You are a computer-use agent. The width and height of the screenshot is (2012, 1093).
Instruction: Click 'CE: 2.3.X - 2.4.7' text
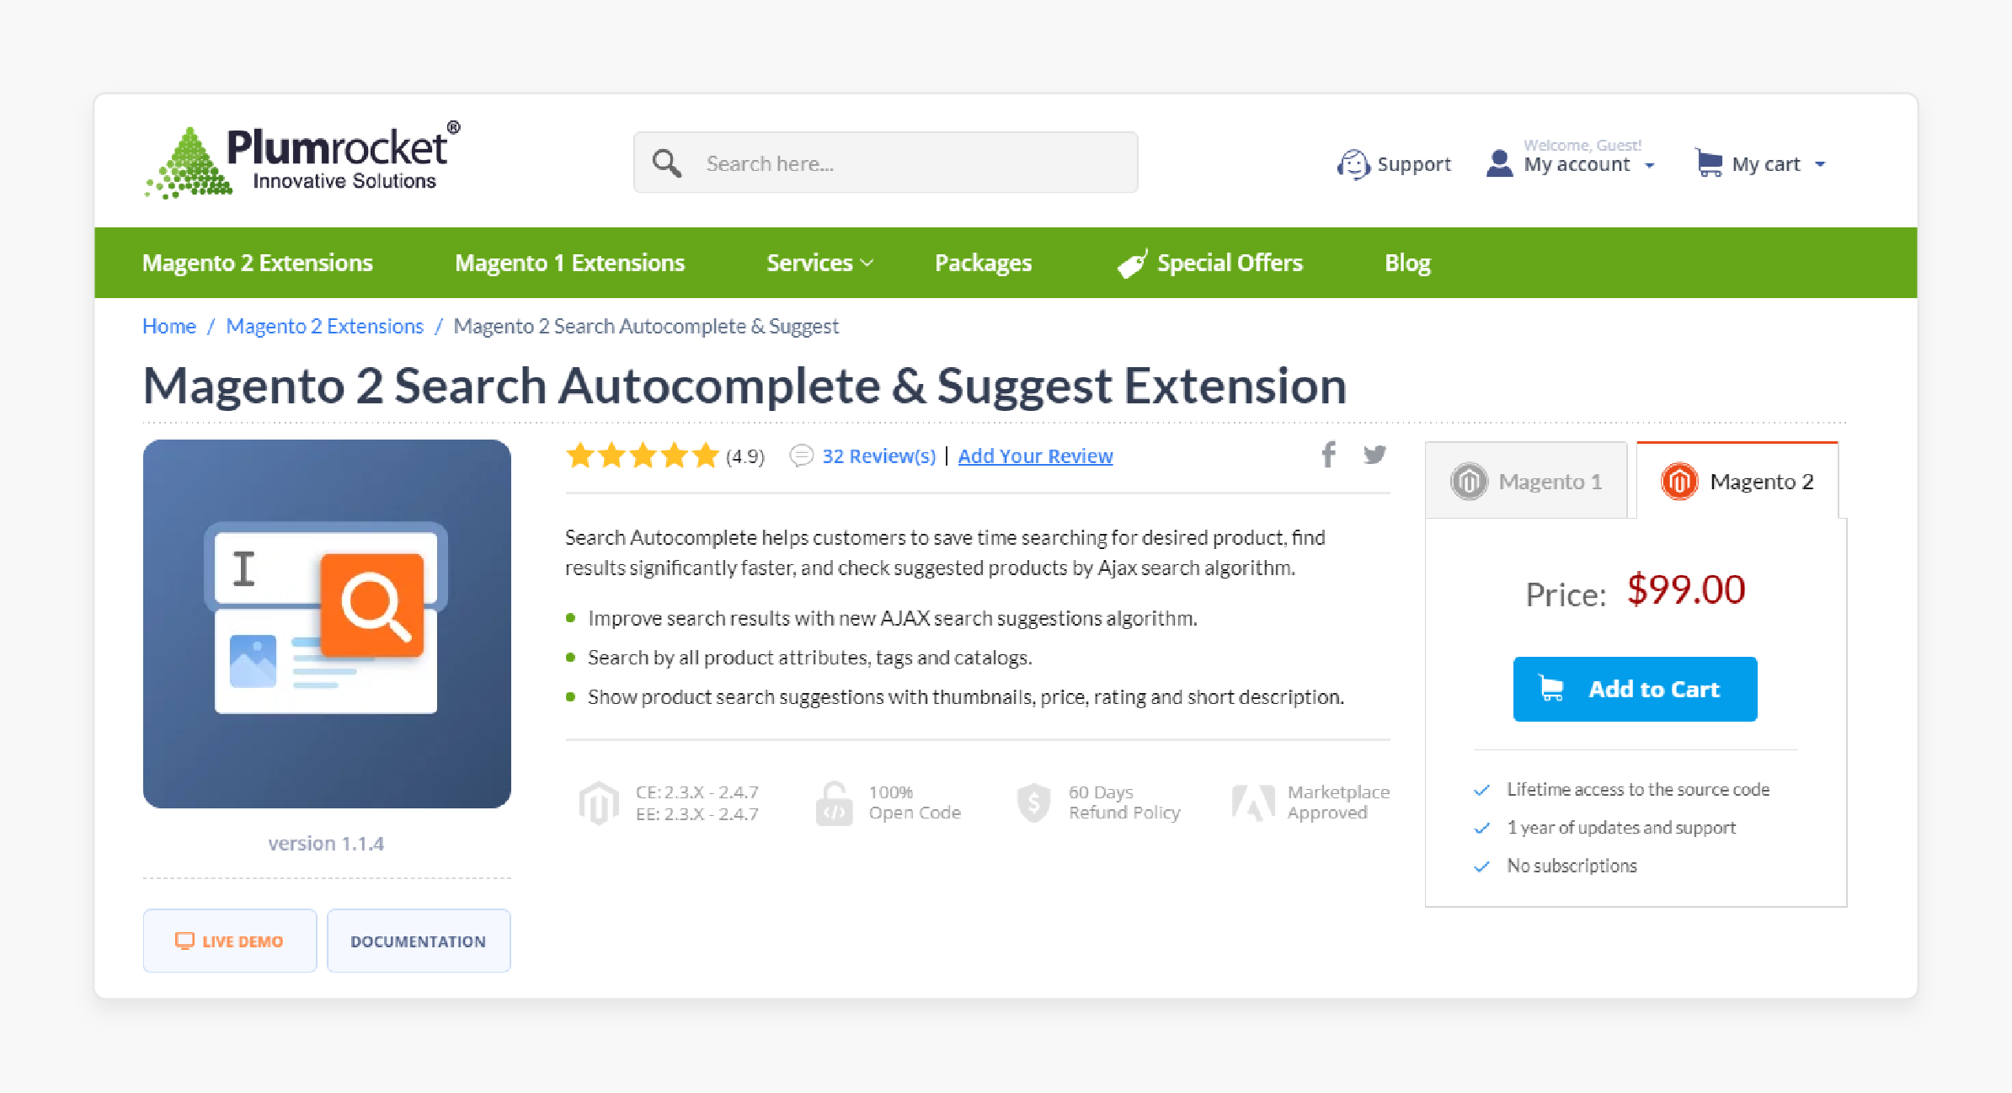tap(697, 792)
